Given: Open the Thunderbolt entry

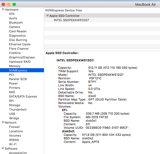Looking at the screenshot, I should [x=18, y=109].
